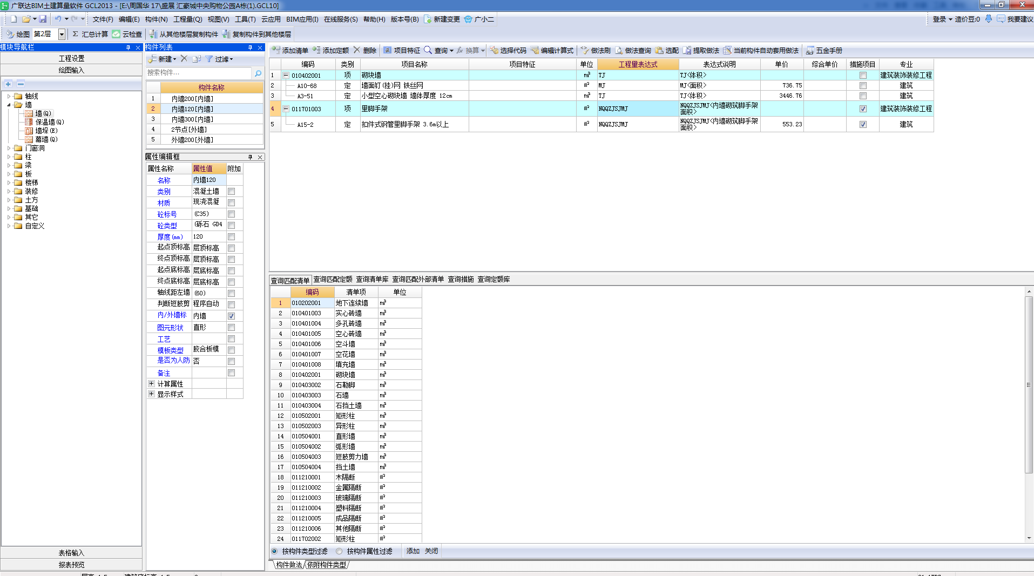1034x576 pixels.
Task: Click the Open file folder icon
Action: [26, 19]
